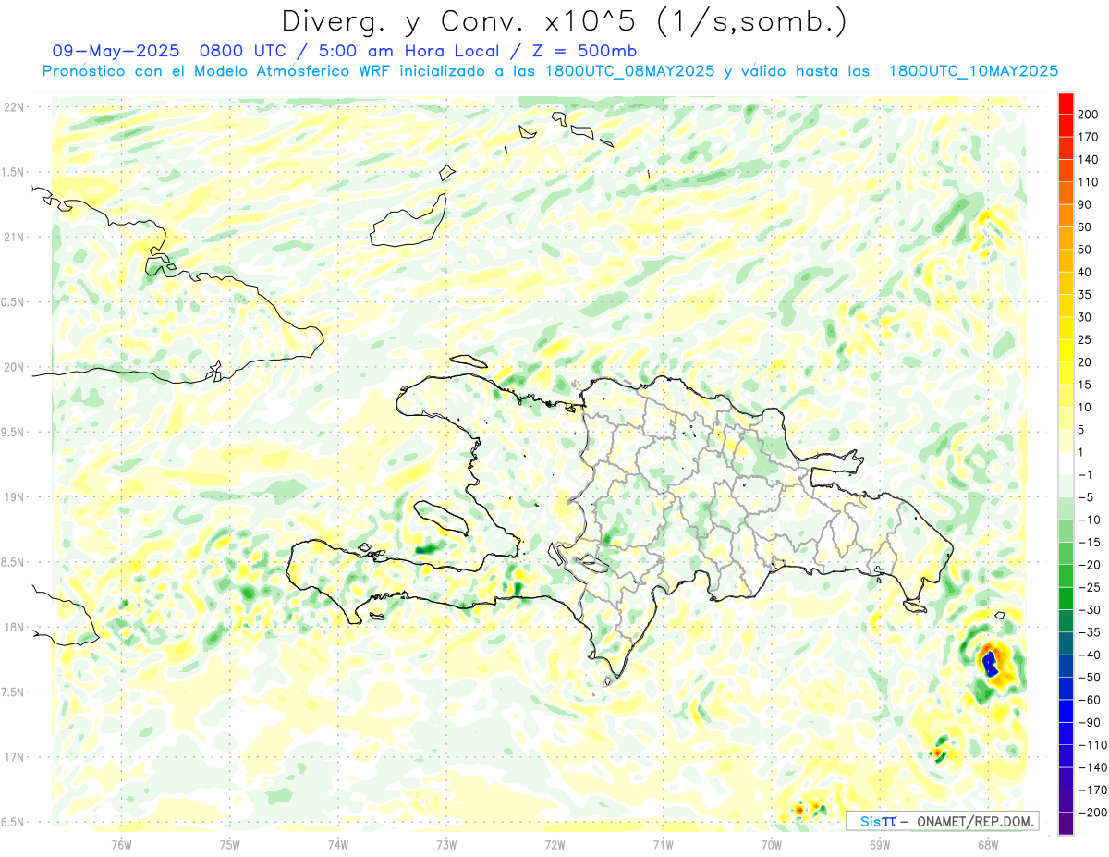This screenshot has width=1109, height=857.
Task: Click the '76W' longitude label
Action: click(121, 845)
